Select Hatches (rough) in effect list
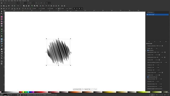The width and height of the screenshot is (170, 96). [x=158, y=15]
